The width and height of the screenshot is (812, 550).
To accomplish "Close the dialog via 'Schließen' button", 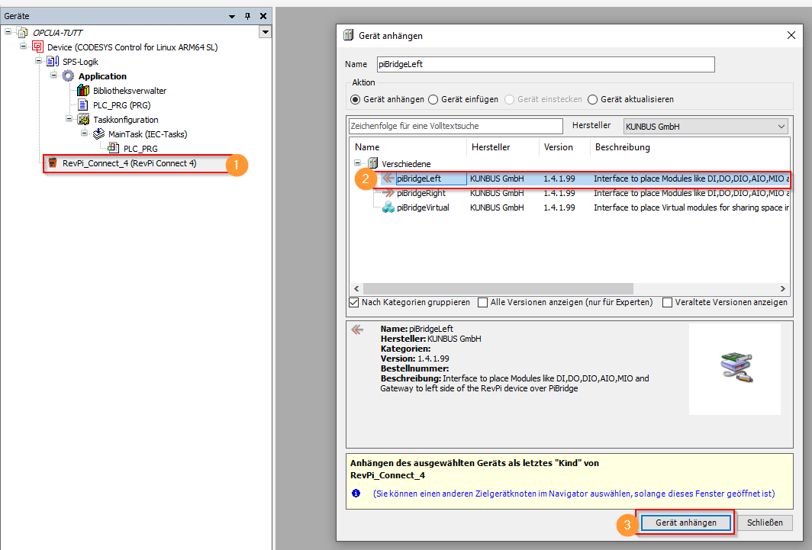I will (x=764, y=523).
